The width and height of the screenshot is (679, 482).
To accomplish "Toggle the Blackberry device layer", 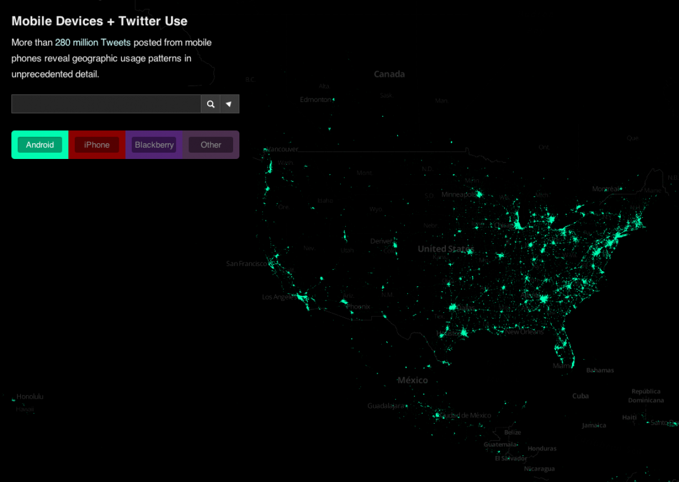I will pos(154,145).
